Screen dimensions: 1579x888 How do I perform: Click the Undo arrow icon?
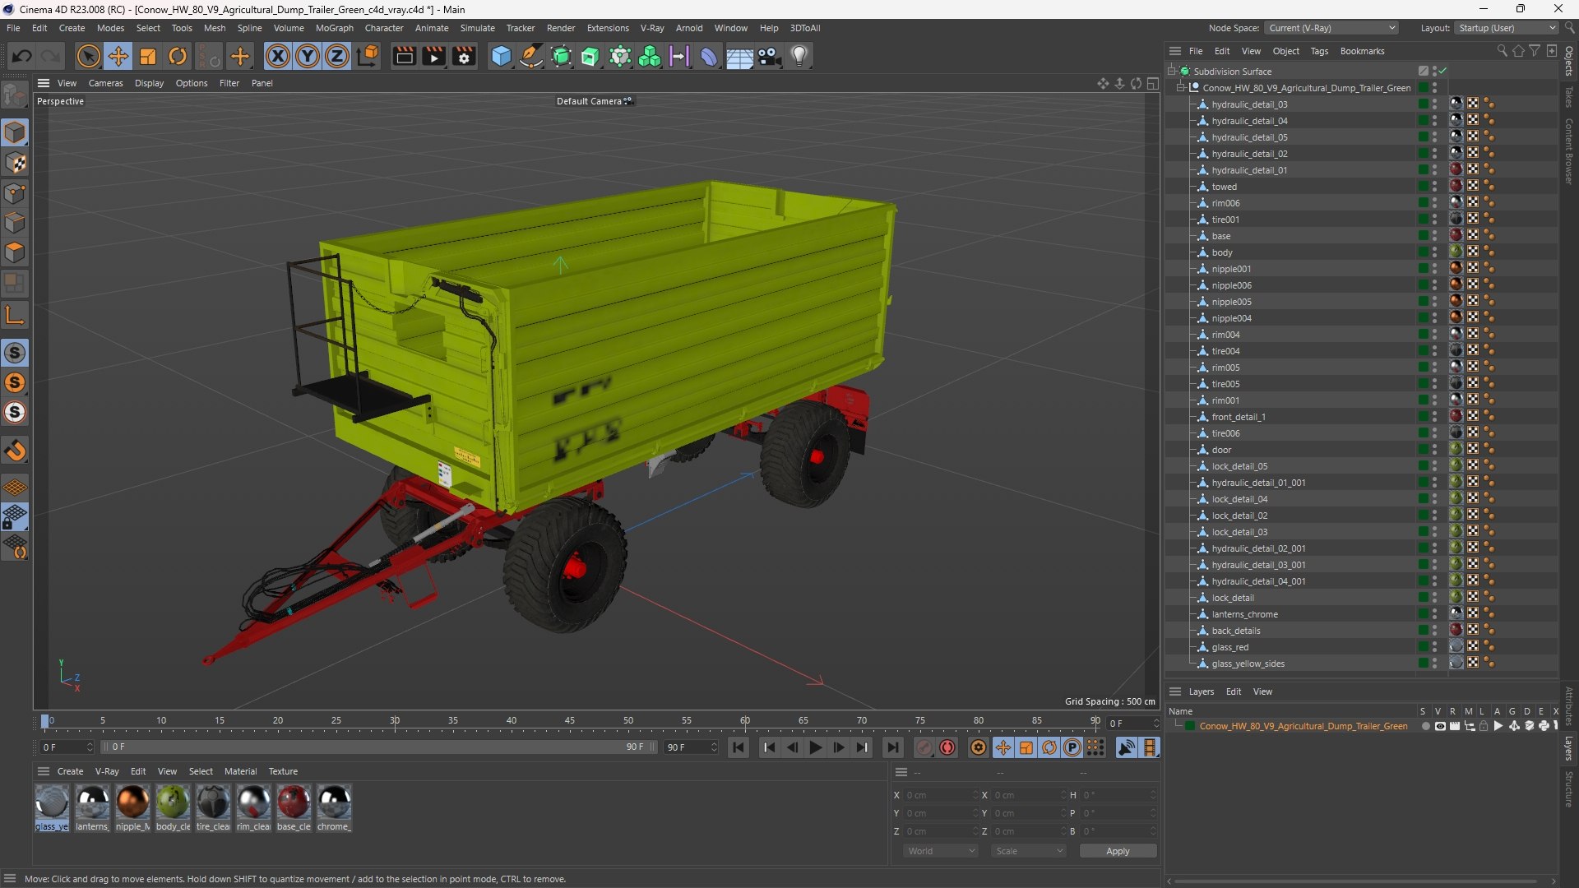click(22, 56)
